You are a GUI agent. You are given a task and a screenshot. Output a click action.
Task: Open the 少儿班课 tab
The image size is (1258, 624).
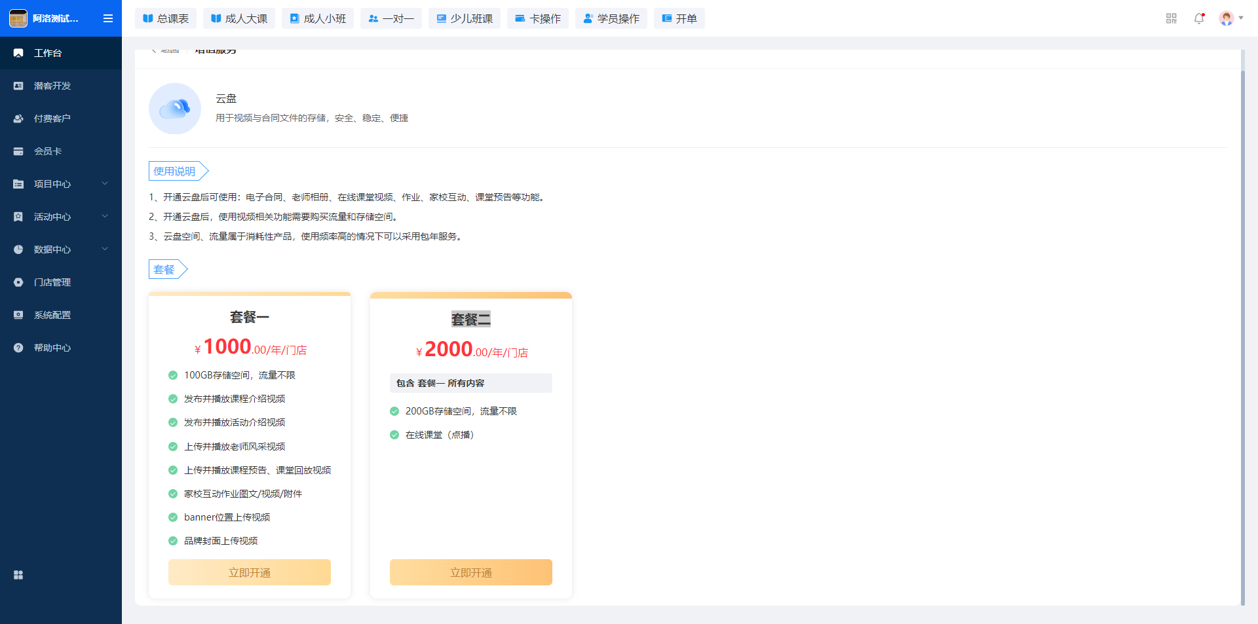465,18
